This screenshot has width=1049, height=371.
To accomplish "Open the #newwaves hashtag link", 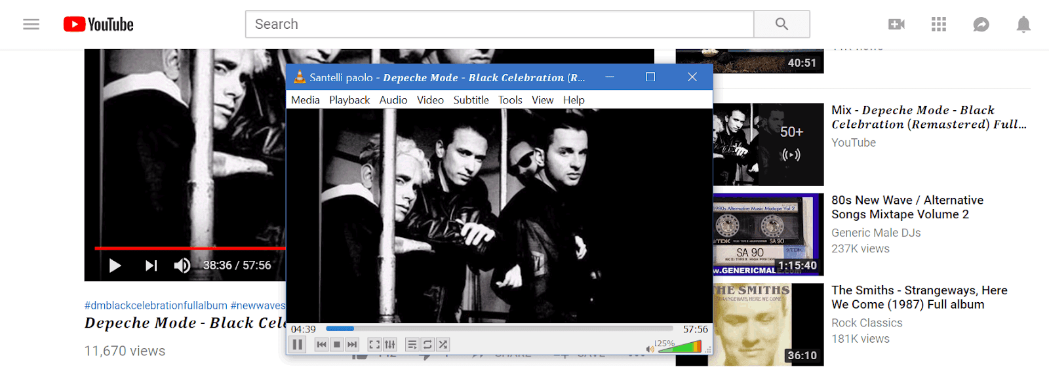I will coord(258,305).
